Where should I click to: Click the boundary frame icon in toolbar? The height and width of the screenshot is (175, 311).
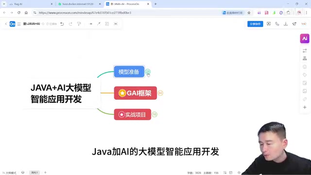(x=116, y=24)
